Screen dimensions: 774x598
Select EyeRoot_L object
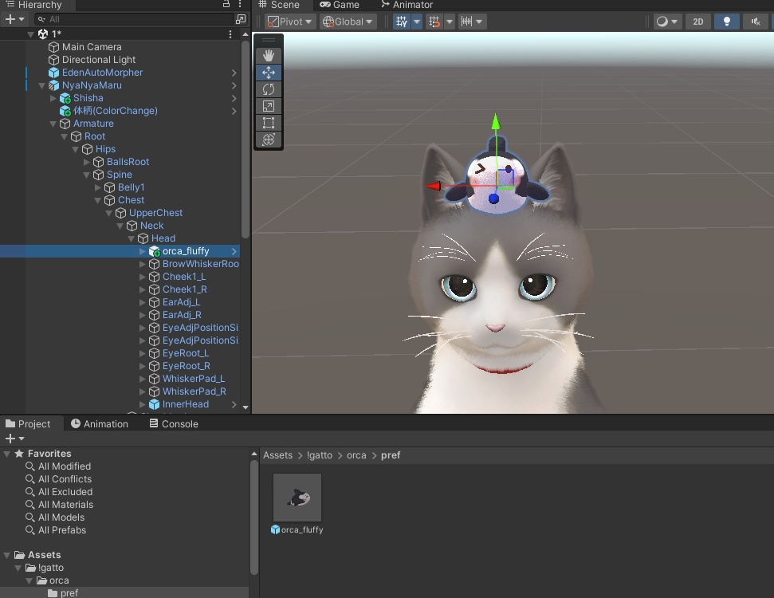(186, 353)
